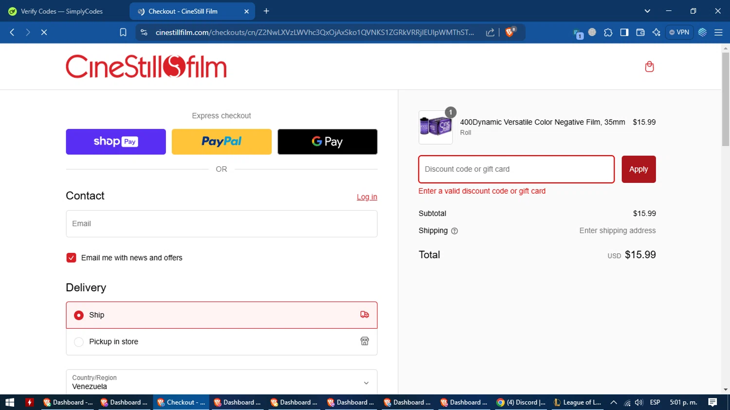The image size is (730, 410).
Task: Open the browser main menu
Action: point(718,32)
